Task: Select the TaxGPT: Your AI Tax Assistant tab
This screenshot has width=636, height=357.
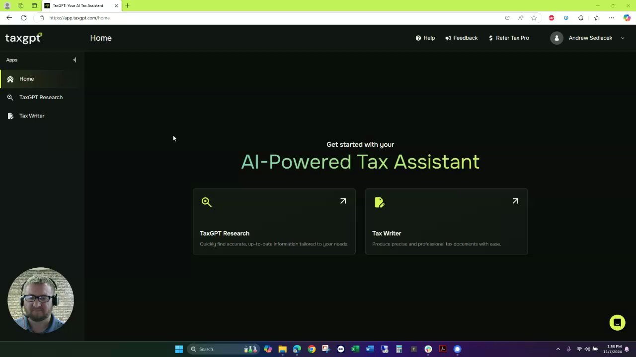Action: click(x=78, y=5)
